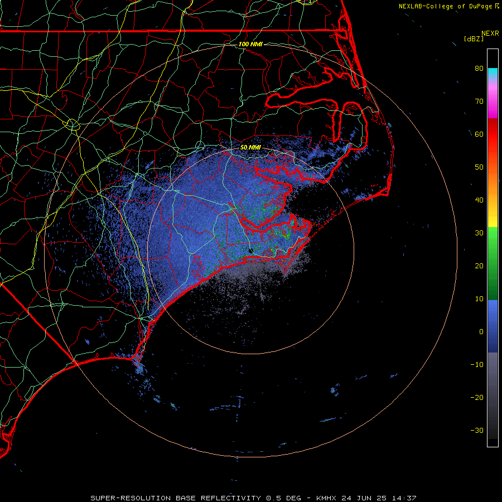The width and height of the screenshot is (502, 502).
Task: Click the 70 value on dBZ scale
Action: tap(479, 101)
